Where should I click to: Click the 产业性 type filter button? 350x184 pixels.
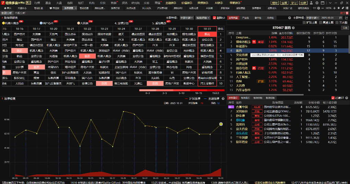click(246, 18)
